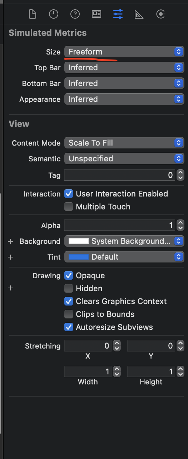The image size is (188, 459).
Task: Open the Quick Help inspector
Action: tap(75, 14)
